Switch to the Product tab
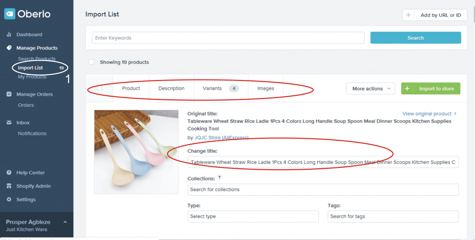This screenshot has height=240, width=475. (131, 88)
